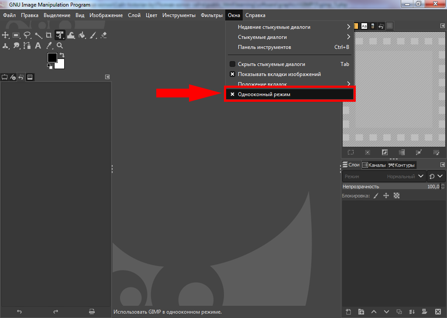This screenshot has height=318, width=447.
Task: Choose the Bucket Fill tool
Action: pos(82,35)
